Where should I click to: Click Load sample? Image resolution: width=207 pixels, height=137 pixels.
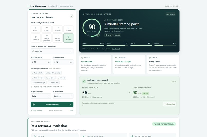coord(36,110)
